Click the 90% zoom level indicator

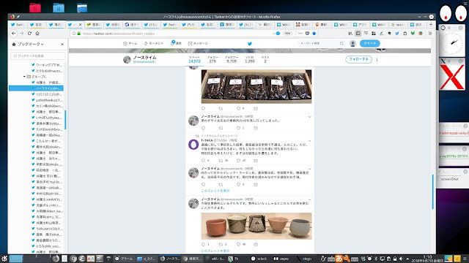(287, 34)
